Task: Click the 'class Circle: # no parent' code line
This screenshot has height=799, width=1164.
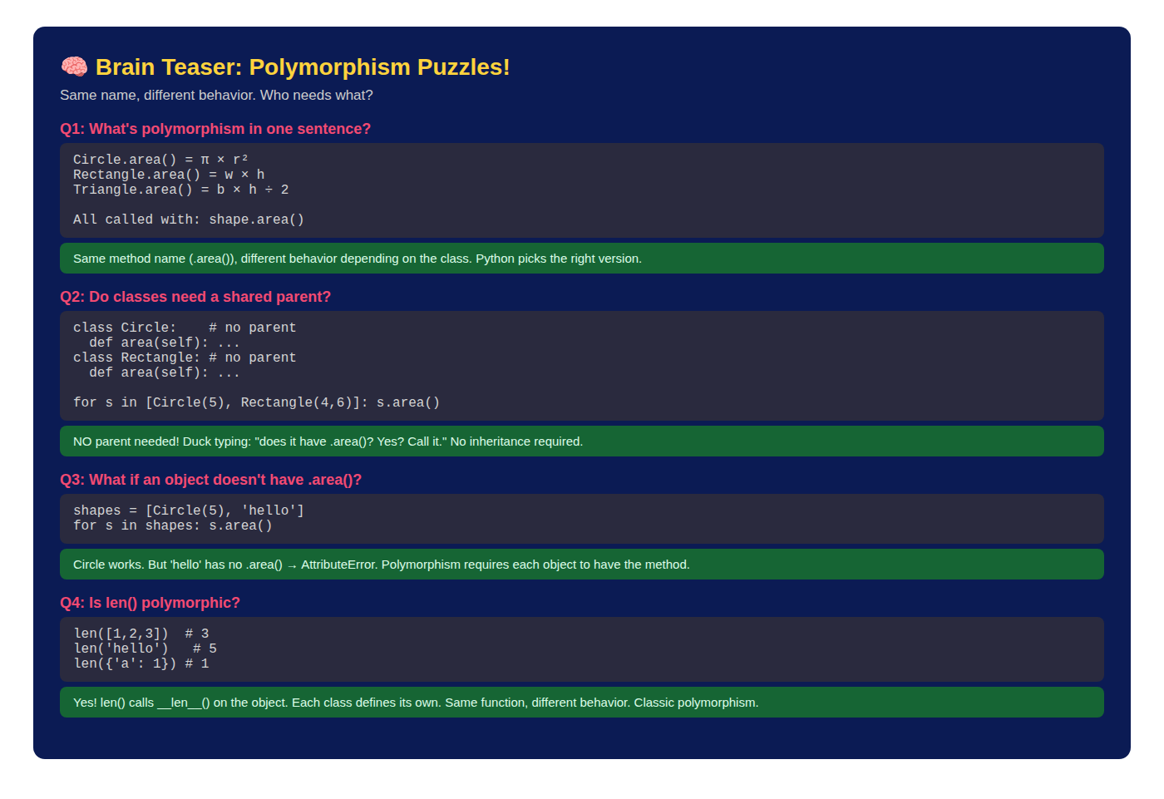Action: pos(185,328)
